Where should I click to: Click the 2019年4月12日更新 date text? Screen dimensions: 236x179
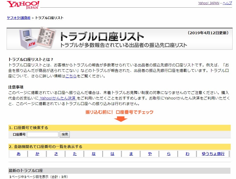[x=208, y=33]
